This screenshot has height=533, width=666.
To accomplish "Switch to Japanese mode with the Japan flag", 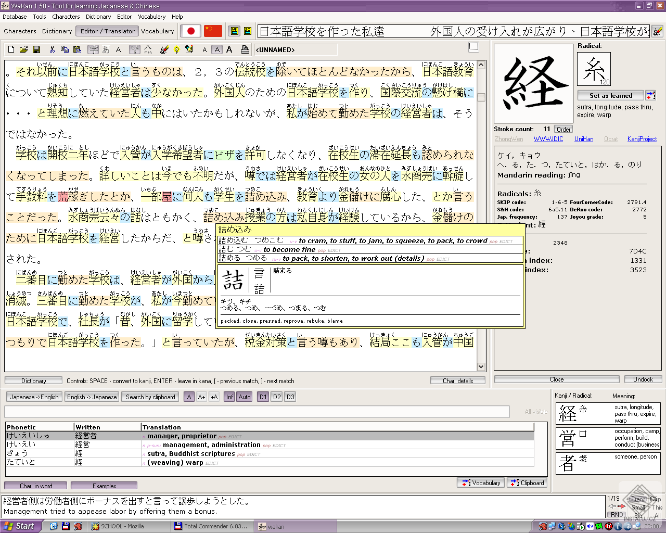I will pos(191,31).
